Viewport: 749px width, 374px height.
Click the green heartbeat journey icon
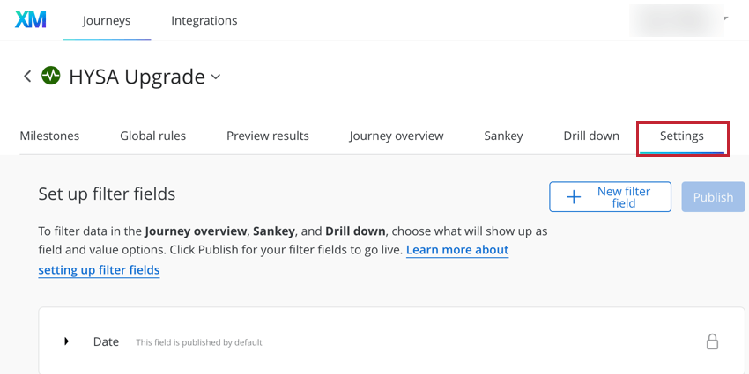50,76
